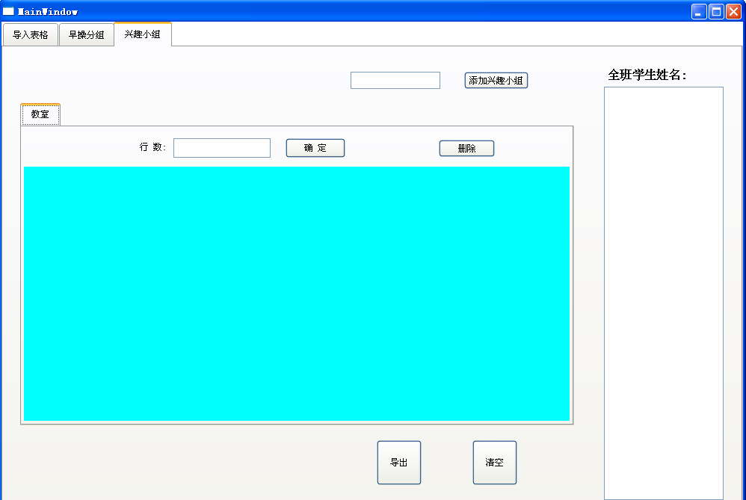Viewport: 746px width, 500px height.
Task: Click the MainWindow application icon
Action: [9, 11]
